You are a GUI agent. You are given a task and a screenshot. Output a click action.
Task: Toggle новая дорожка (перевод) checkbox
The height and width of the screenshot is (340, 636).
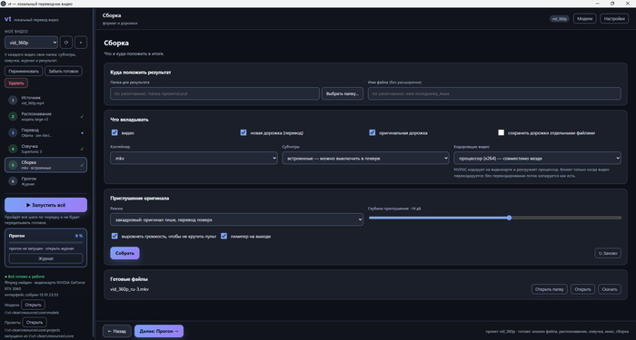243,132
